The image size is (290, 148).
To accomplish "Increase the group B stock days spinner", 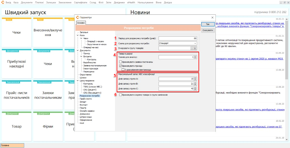I will (x=195, y=83).
